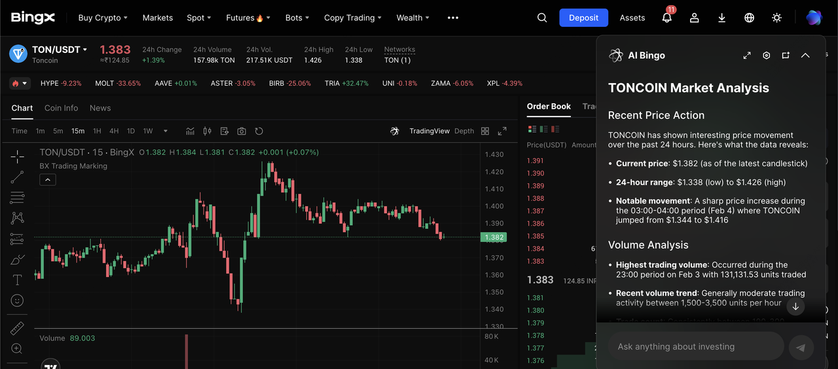Screen dimensions: 838x369
Task: Open the Futures menu
Action: 247,18
